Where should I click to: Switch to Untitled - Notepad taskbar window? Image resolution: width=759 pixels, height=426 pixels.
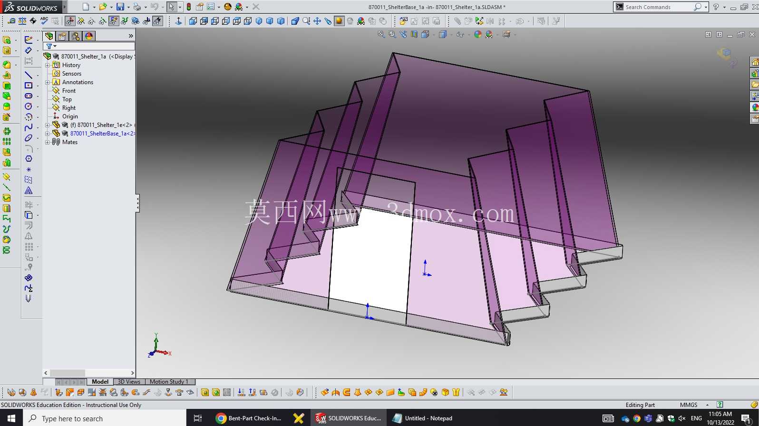(422, 418)
